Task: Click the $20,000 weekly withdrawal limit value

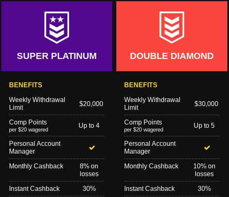Action: (x=91, y=104)
